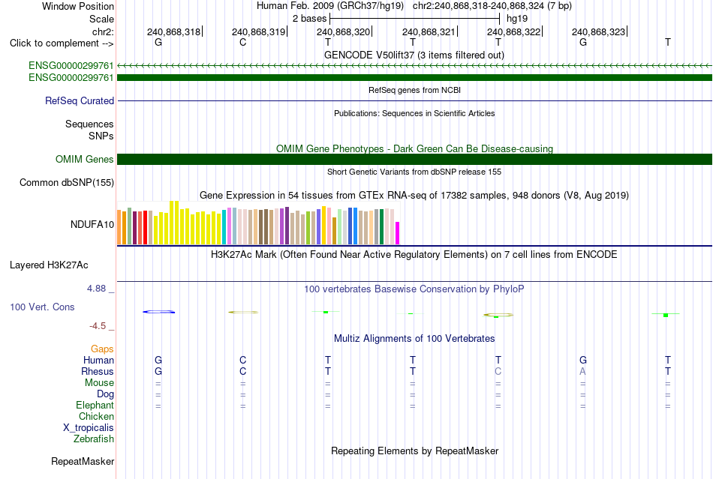Click the 'Elephant' species label
Screen dimensions: 713x479
click(x=95, y=405)
